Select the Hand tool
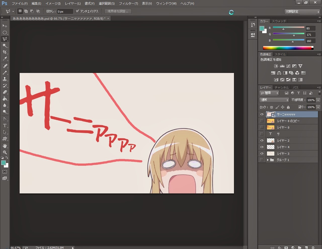This screenshot has width=322, height=249. [x=5, y=146]
